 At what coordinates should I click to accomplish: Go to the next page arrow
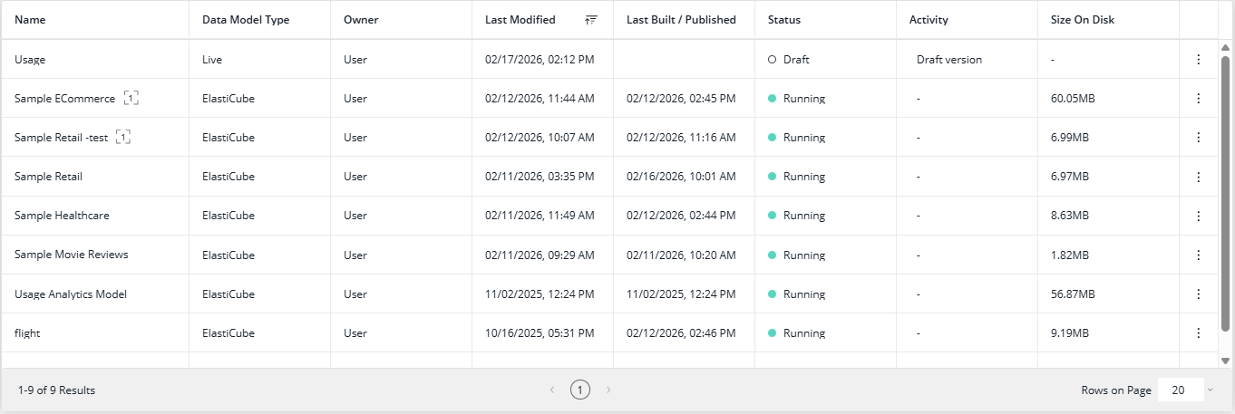tap(608, 390)
